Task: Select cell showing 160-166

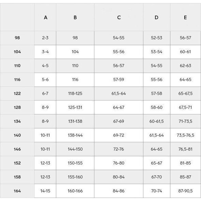Action: 75,191
